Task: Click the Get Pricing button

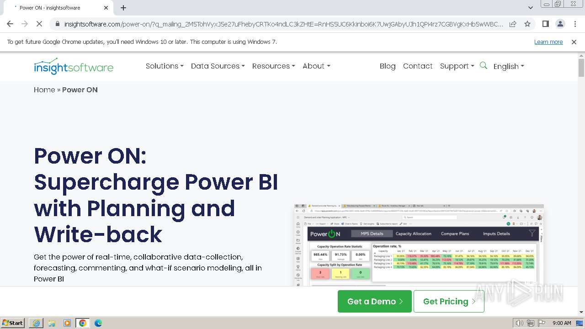Action: (x=449, y=302)
